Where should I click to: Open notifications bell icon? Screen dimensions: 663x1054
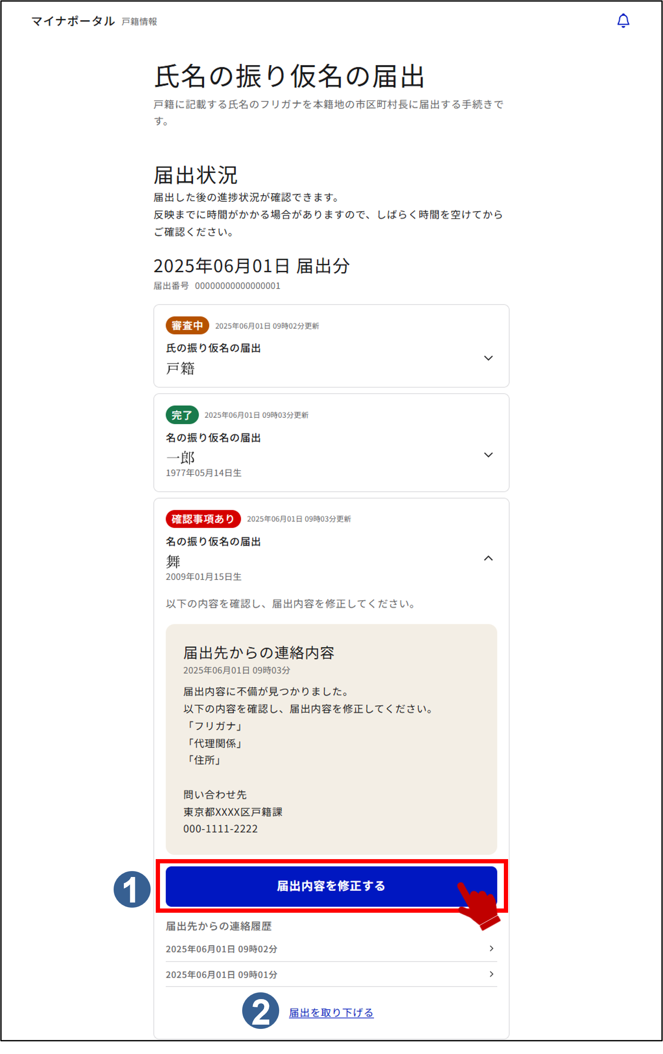[x=623, y=20]
